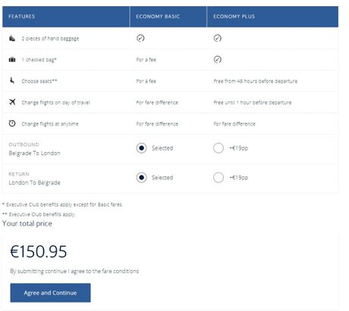Click 'Free from 48 hours before departure' text

[x=256, y=81]
